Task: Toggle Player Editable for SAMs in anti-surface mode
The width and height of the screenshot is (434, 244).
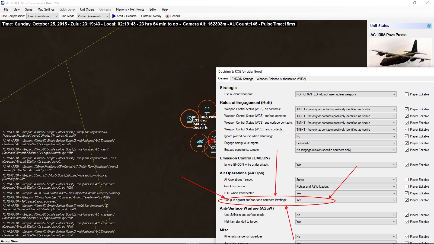Action: click(x=407, y=215)
